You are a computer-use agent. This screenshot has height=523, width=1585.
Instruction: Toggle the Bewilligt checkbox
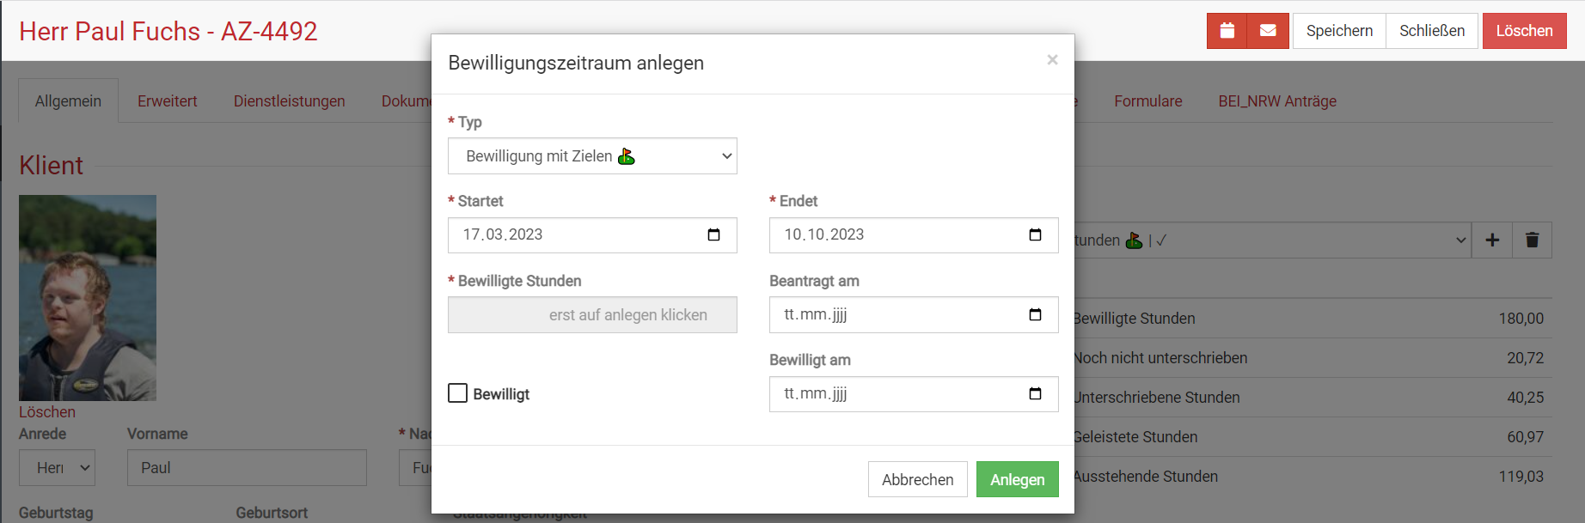(458, 393)
